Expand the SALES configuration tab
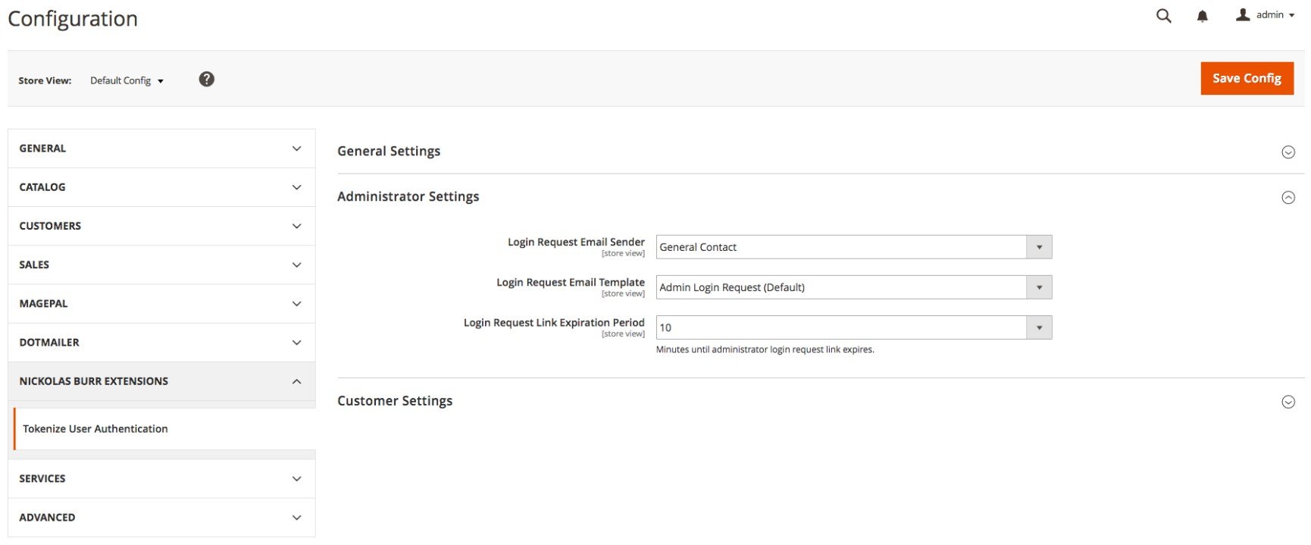 tap(161, 265)
